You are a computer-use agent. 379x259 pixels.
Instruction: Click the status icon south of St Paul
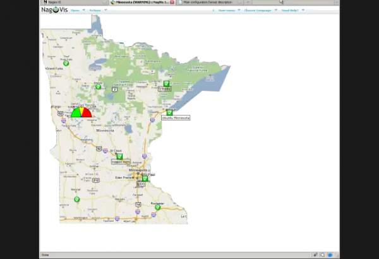[x=145, y=178]
